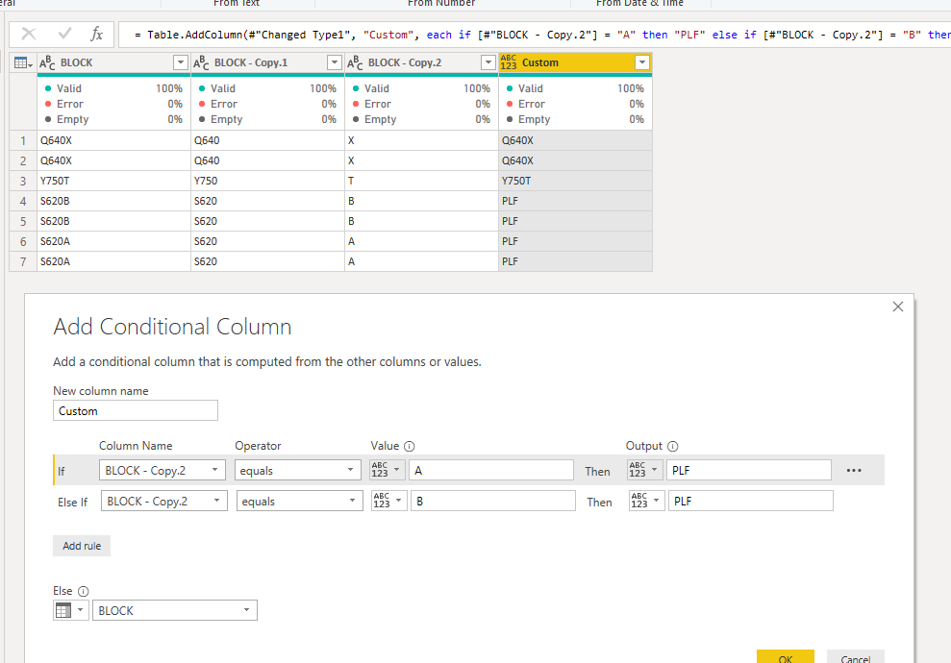951x663 pixels.
Task: Click cell Q640 in row 1
Action: click(267, 140)
